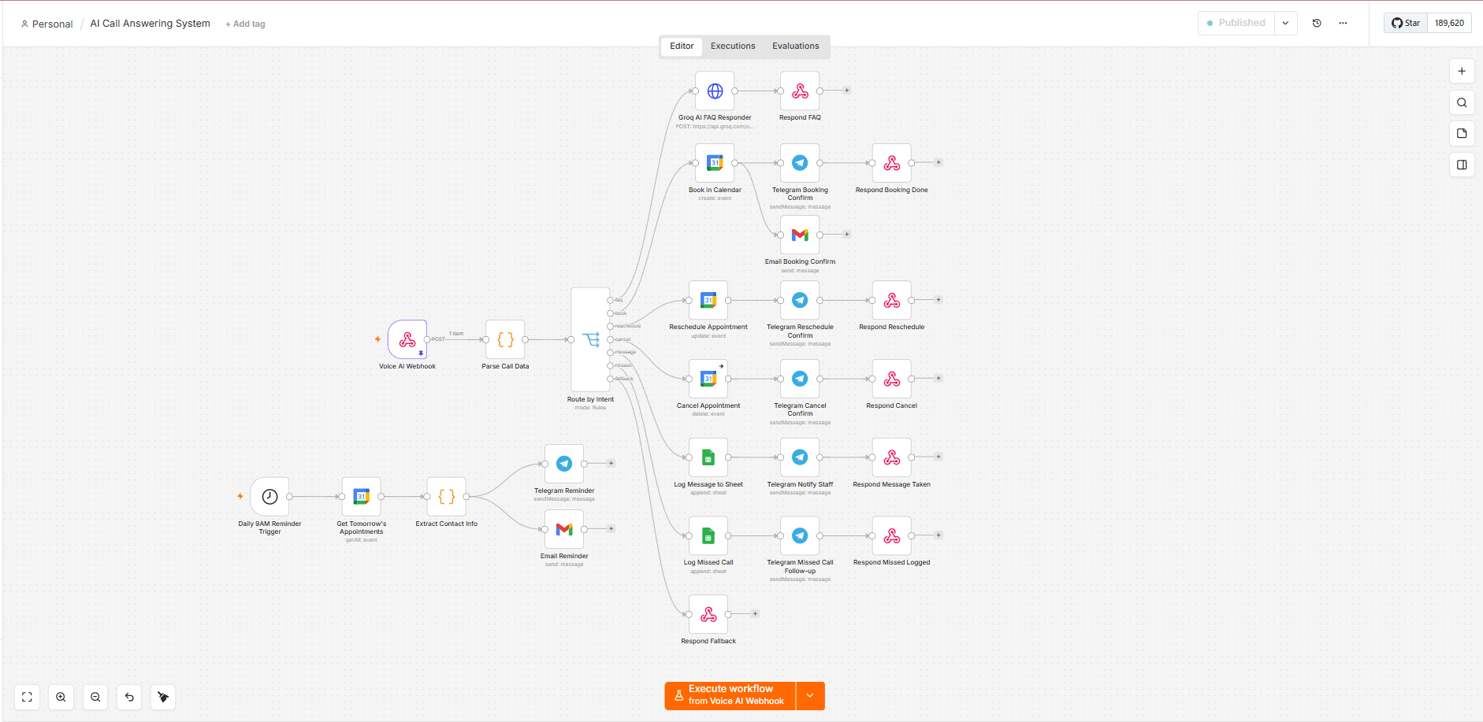Click the Route by Intent switch node
Image resolution: width=1483 pixels, height=722 pixels.
(590, 339)
